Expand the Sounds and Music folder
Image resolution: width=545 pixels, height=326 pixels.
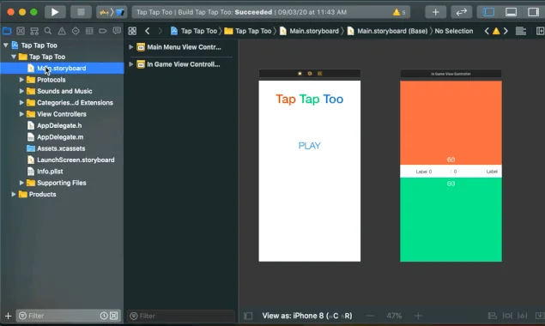[21, 91]
